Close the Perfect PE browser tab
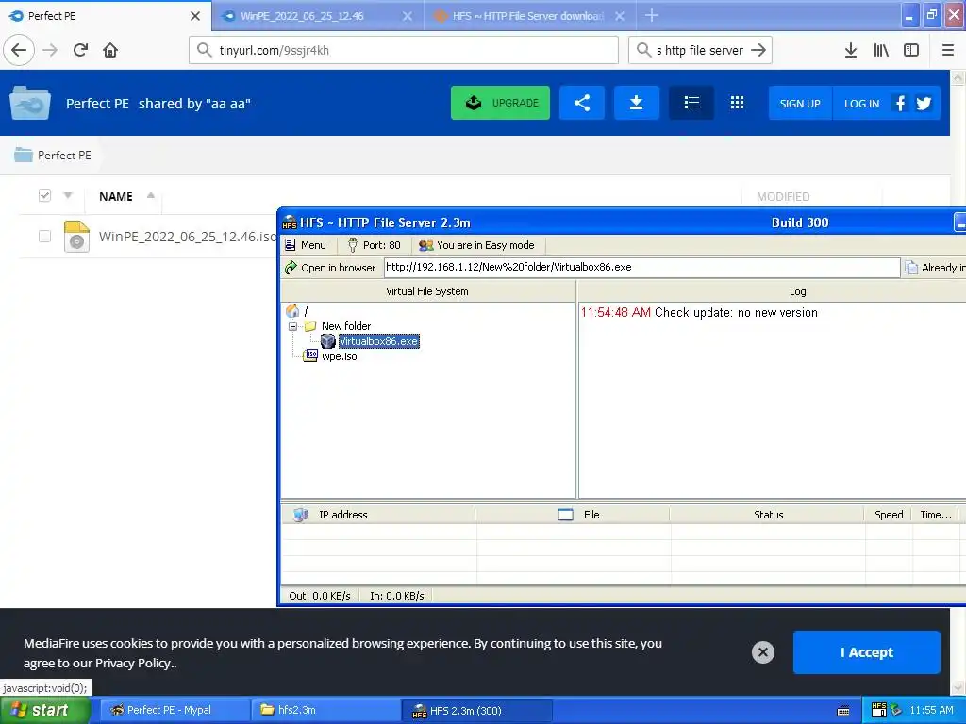 195,16
